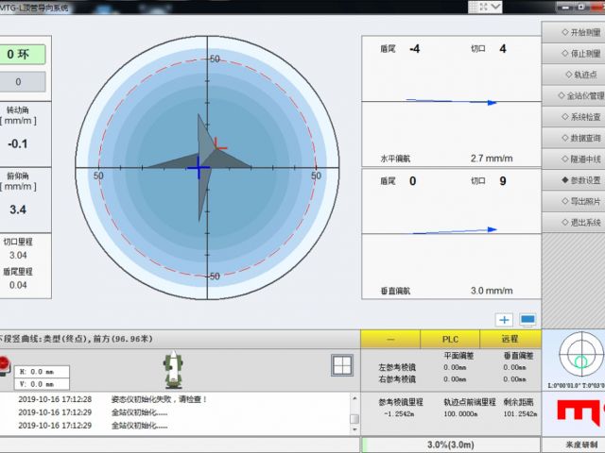Click the 停止测量 (stop measurement) button
The image size is (605, 453).
tap(574, 54)
